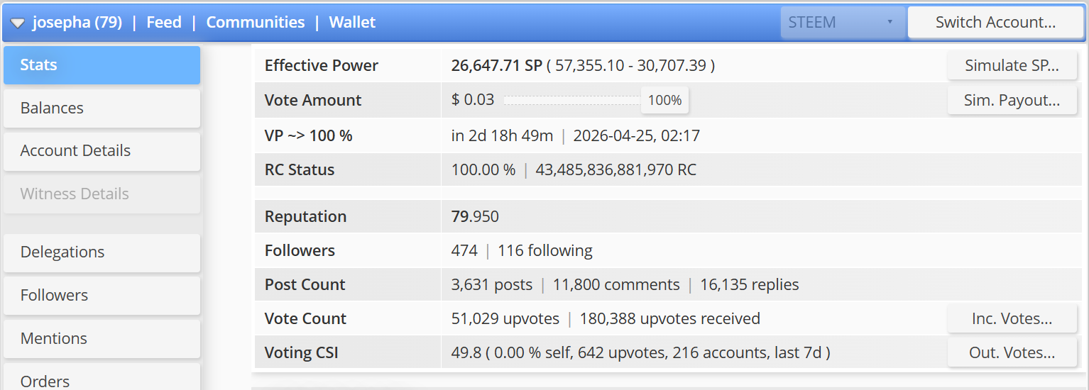Open the Account Details tab
The width and height of the screenshot is (1089, 390).
click(x=102, y=151)
